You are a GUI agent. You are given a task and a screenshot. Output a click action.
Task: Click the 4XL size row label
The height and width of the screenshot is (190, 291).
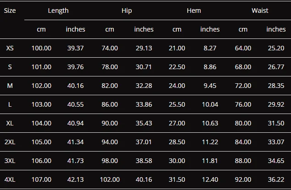point(10,179)
